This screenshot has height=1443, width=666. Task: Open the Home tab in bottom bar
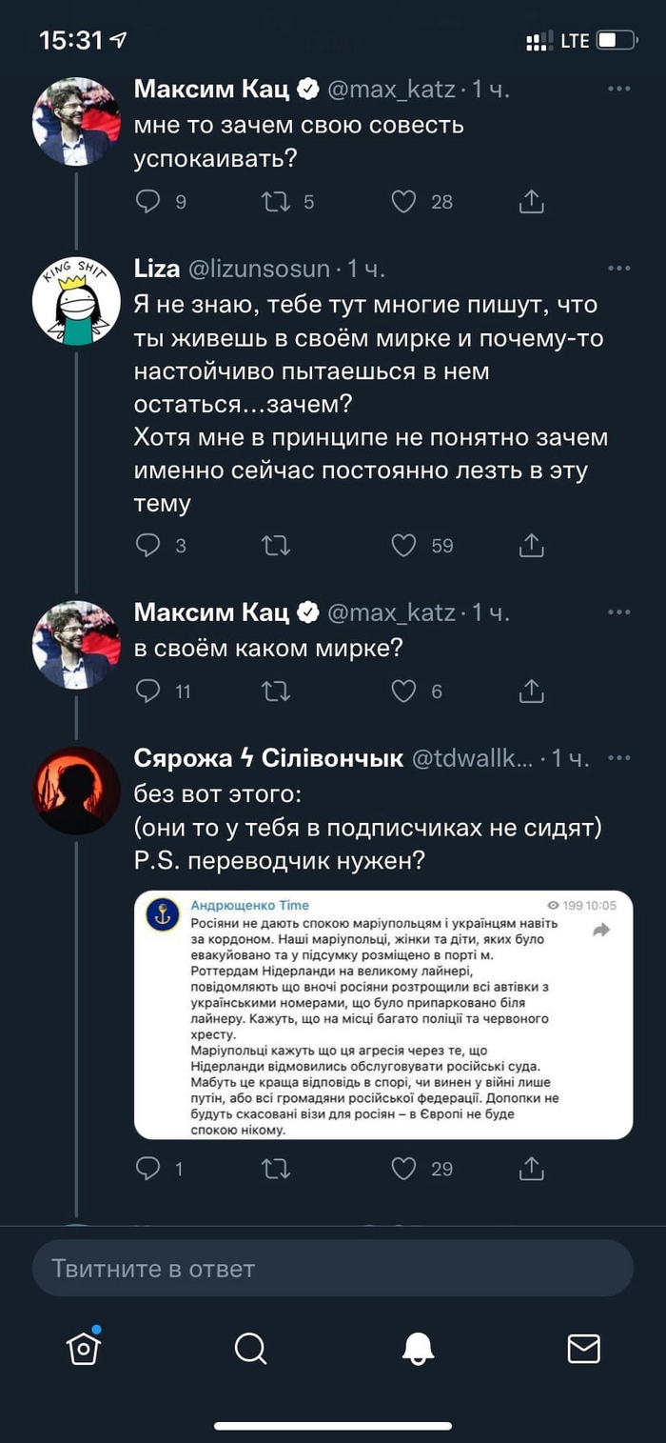pos(84,1347)
